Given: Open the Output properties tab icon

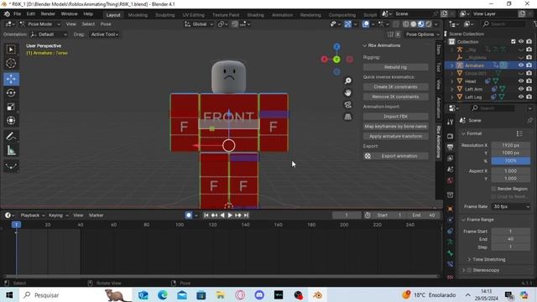Looking at the screenshot, I should (451, 148).
